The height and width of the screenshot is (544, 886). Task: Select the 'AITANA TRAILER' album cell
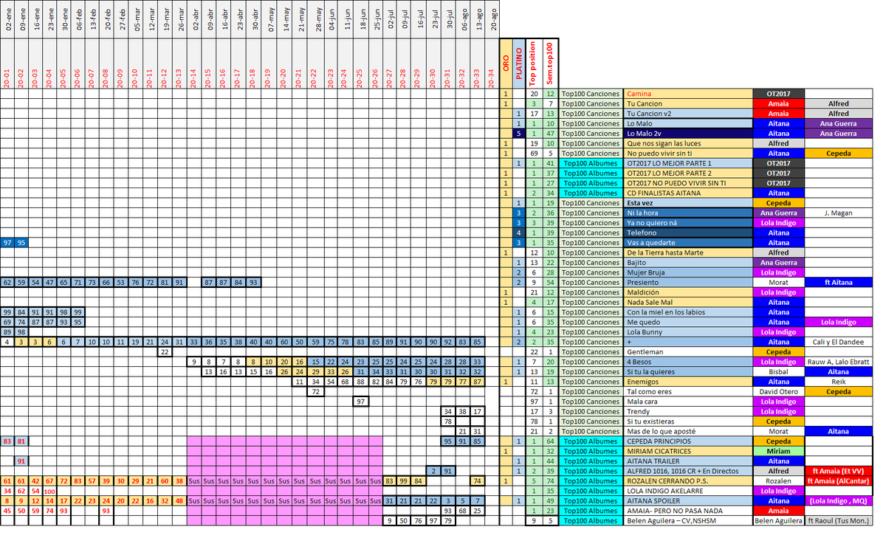click(687, 461)
